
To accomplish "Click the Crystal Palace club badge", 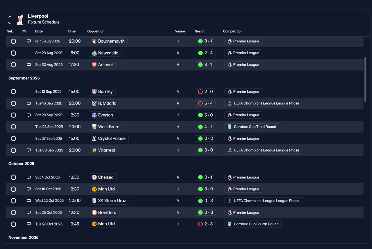I will coord(94,138).
